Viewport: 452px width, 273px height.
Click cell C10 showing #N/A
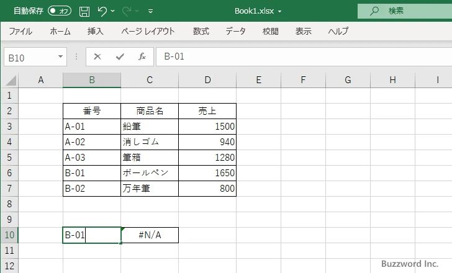tap(150, 235)
